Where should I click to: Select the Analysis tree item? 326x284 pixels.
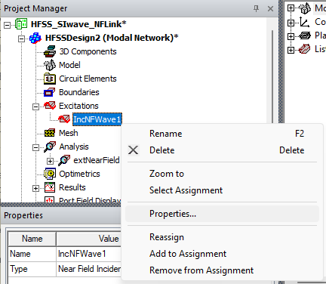coord(74,147)
